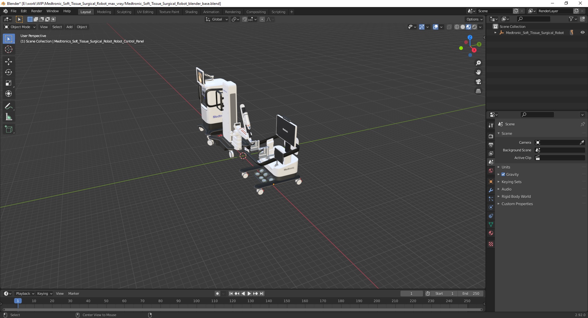Toggle X-ray display mode
The image size is (588, 318).
coord(449,27)
